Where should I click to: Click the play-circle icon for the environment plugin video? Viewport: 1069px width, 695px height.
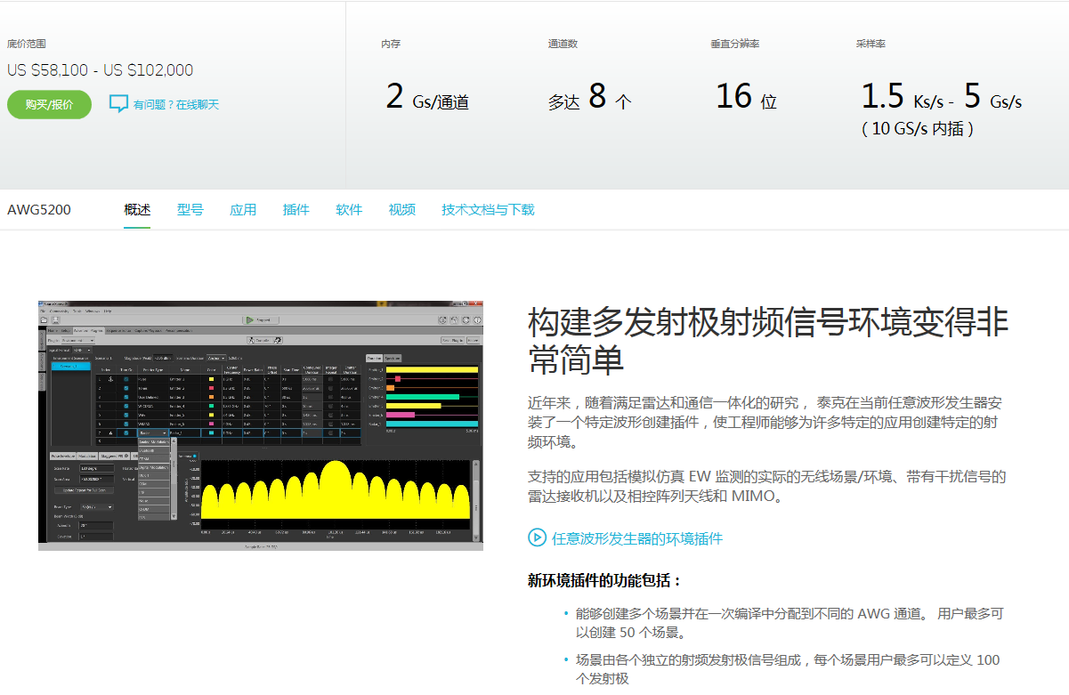pos(537,537)
